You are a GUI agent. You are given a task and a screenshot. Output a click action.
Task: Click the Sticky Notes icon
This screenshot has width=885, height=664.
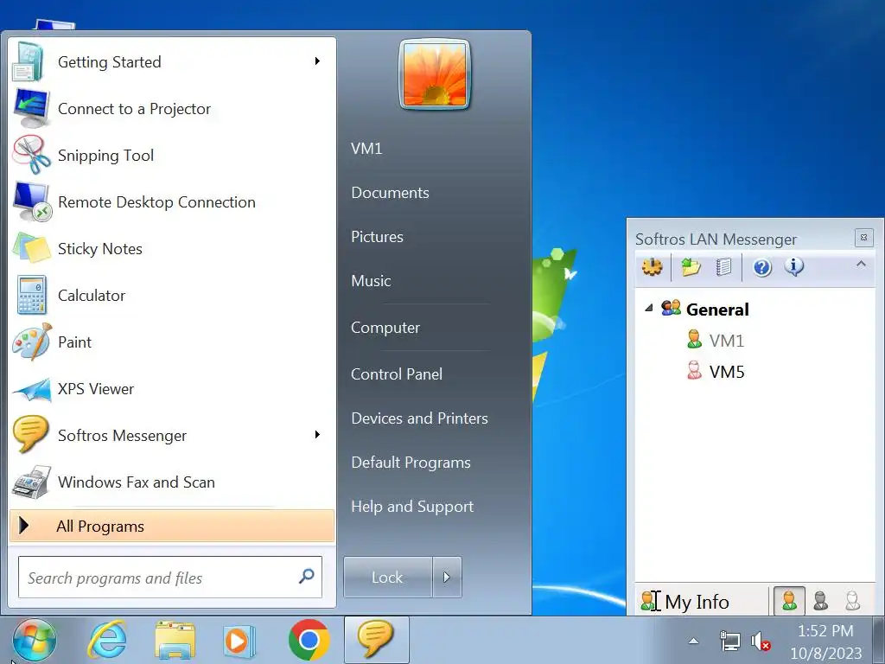click(32, 248)
